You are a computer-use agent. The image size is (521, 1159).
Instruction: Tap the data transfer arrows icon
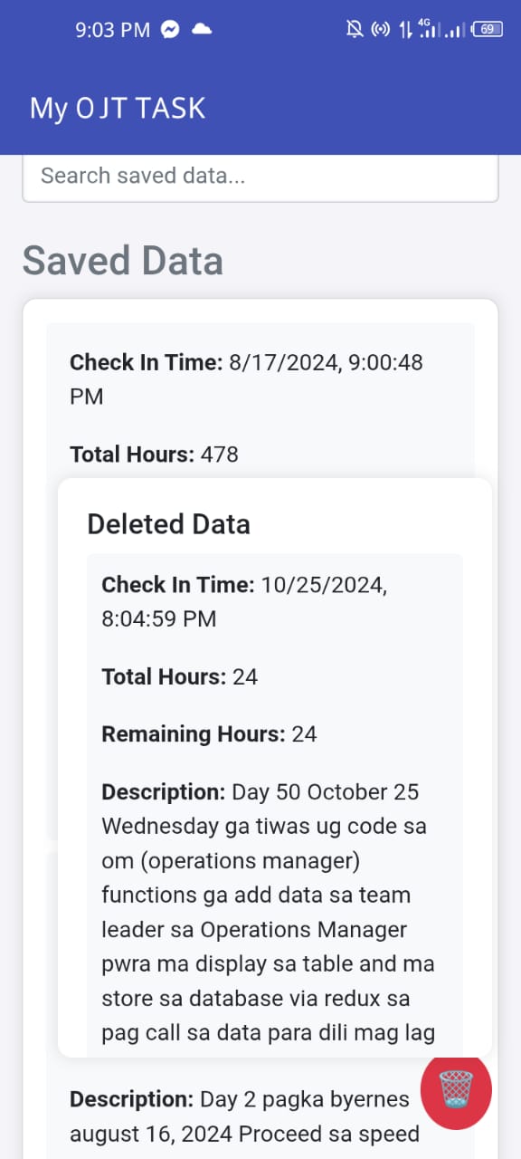click(404, 29)
